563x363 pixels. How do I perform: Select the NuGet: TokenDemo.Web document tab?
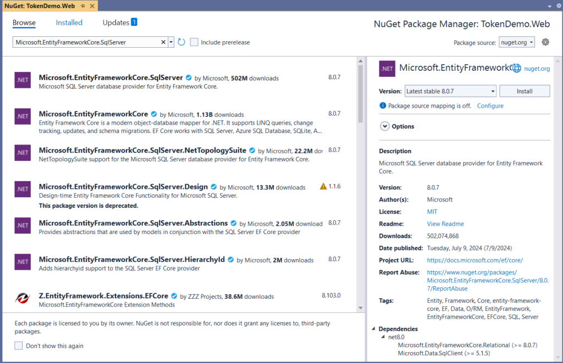point(40,5)
